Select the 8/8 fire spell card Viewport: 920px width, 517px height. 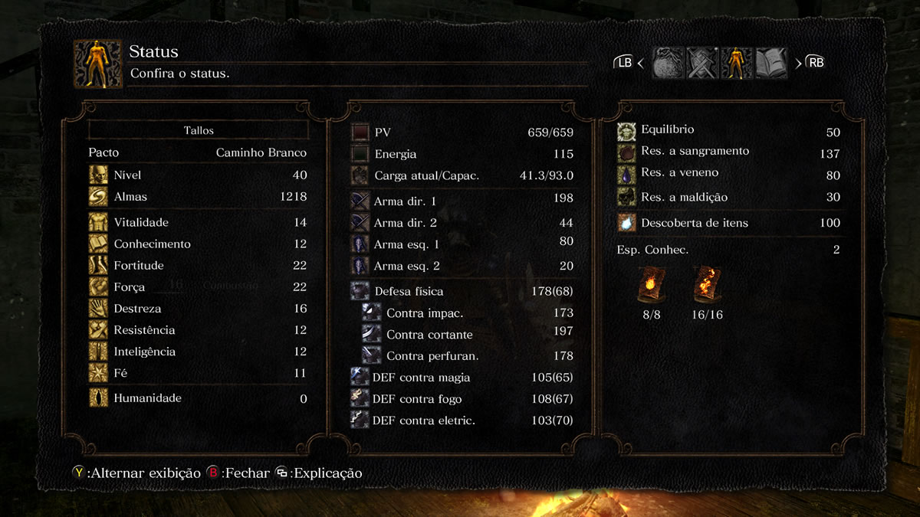pyautogui.click(x=652, y=286)
